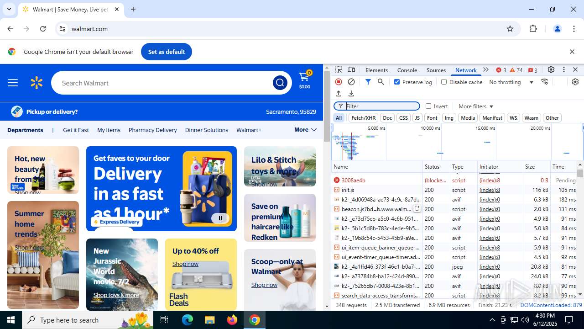Open the network search magnifier
584x329 pixels.
[381, 82]
